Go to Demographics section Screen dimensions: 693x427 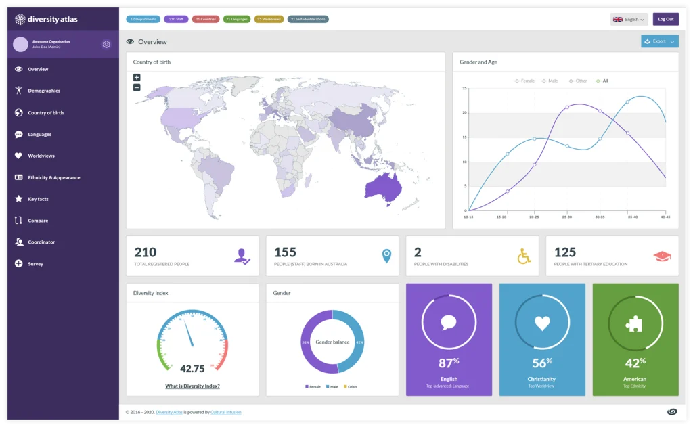point(44,91)
